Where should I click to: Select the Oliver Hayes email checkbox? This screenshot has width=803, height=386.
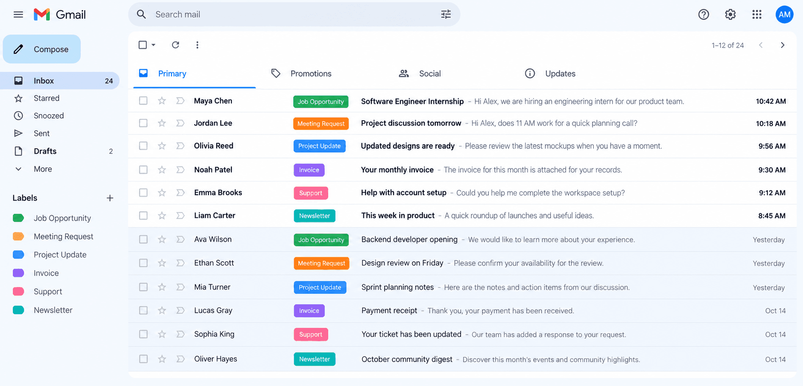143,358
